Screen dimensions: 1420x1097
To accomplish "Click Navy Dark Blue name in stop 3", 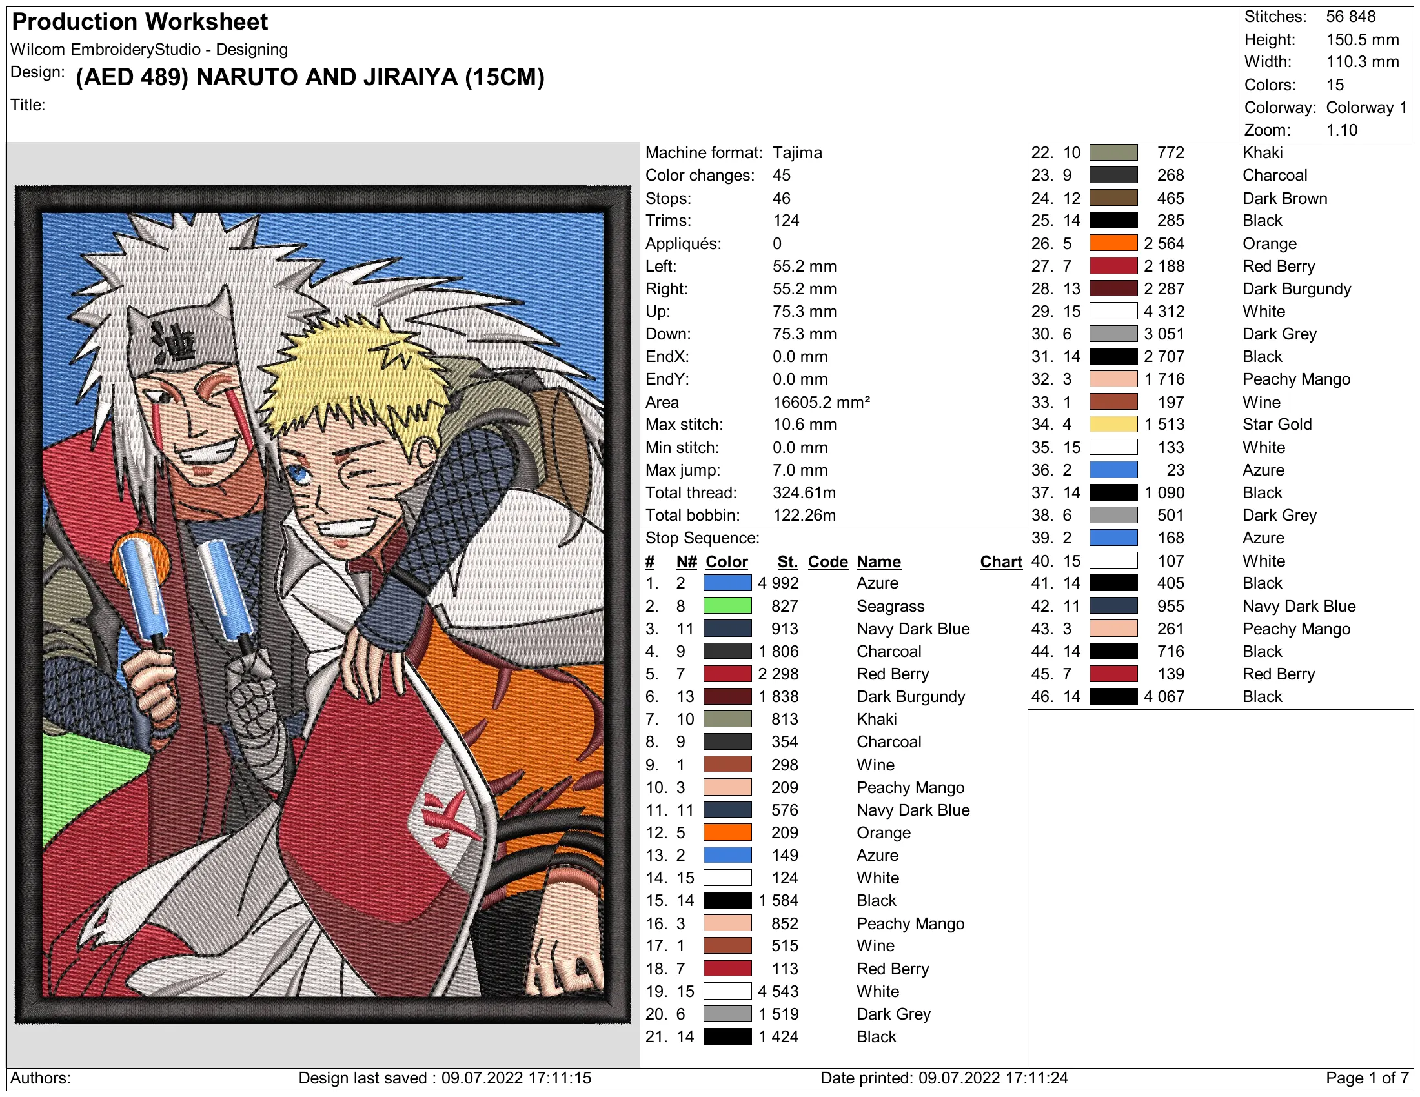I will (x=913, y=629).
